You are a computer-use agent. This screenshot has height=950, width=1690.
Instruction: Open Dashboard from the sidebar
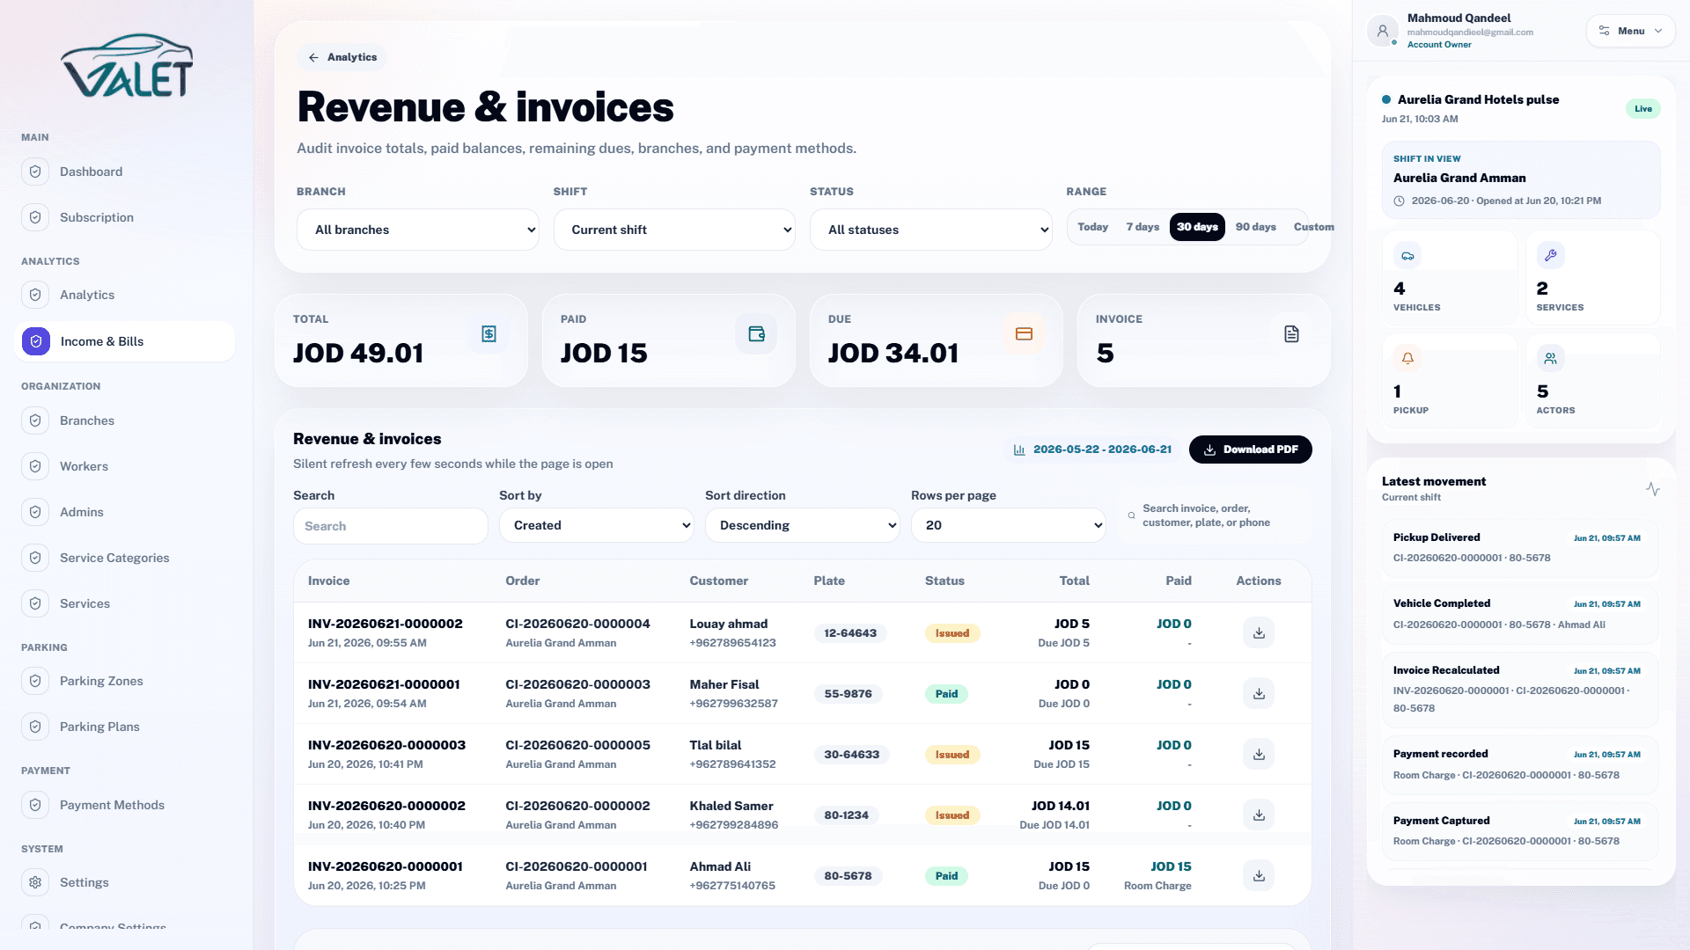pos(125,172)
